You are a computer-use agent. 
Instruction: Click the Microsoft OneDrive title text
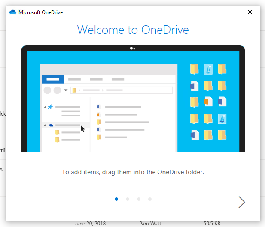tap(40, 12)
